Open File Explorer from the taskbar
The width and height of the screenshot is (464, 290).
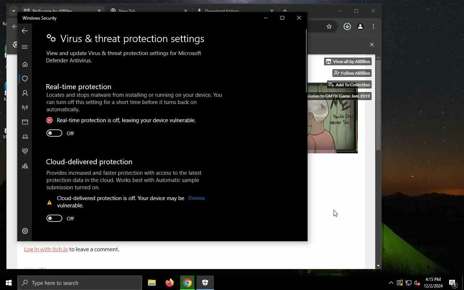152,283
